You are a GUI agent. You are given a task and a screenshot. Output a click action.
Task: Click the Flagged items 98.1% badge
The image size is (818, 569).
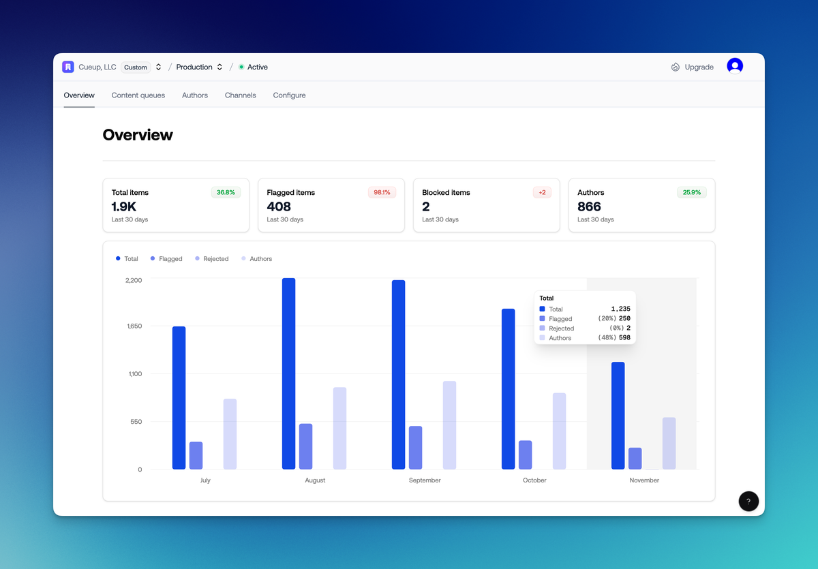pyautogui.click(x=382, y=192)
